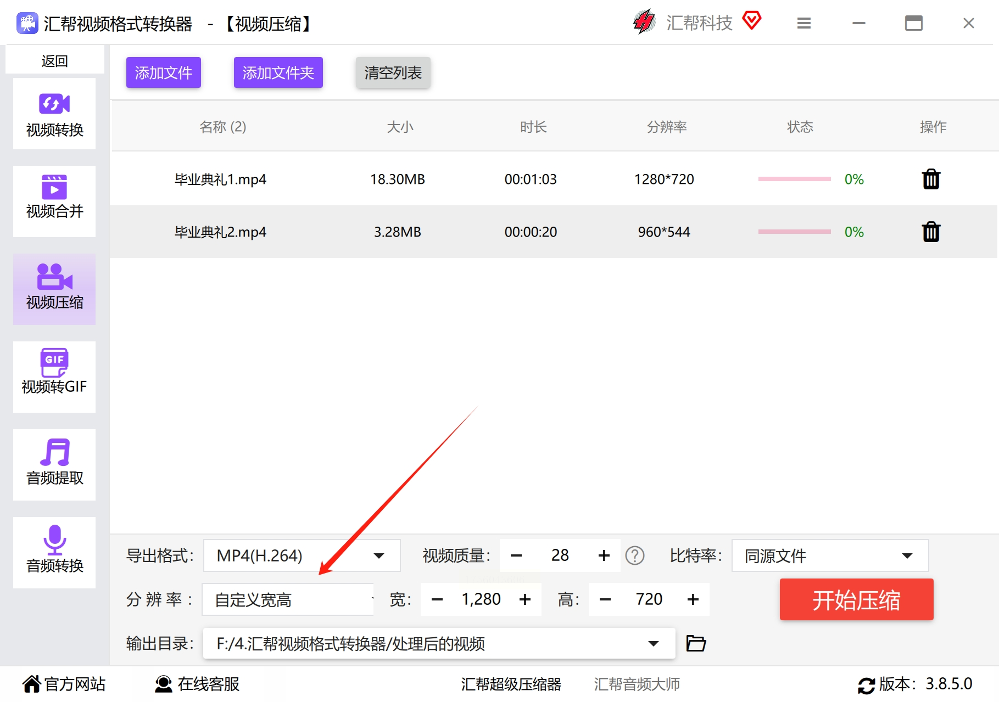The image size is (999, 702).
Task: Open output folder browse icon
Action: point(696,643)
